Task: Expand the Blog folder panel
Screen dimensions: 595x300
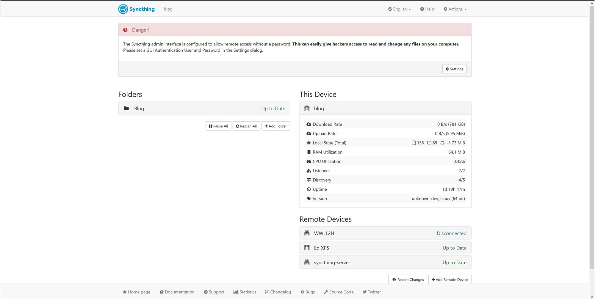Action: [204, 108]
